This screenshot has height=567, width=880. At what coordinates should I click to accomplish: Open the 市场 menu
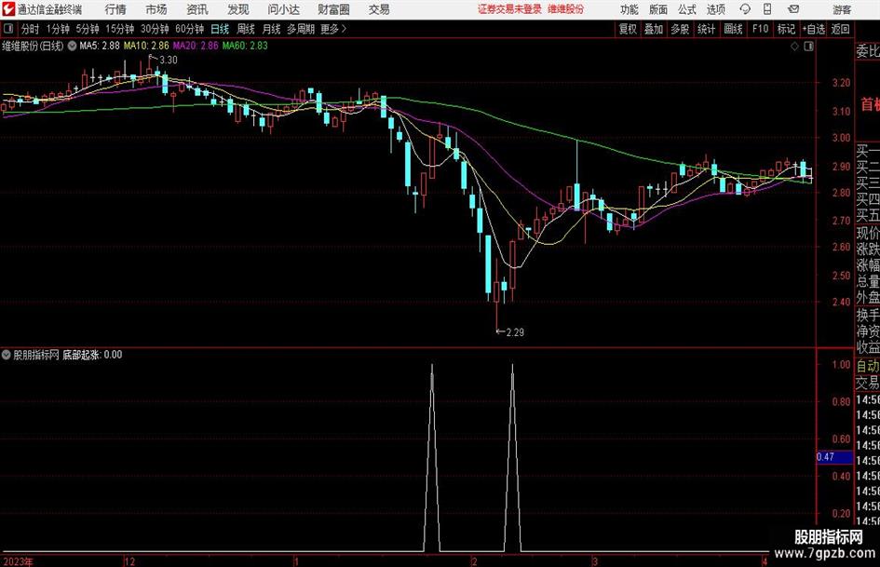156,9
